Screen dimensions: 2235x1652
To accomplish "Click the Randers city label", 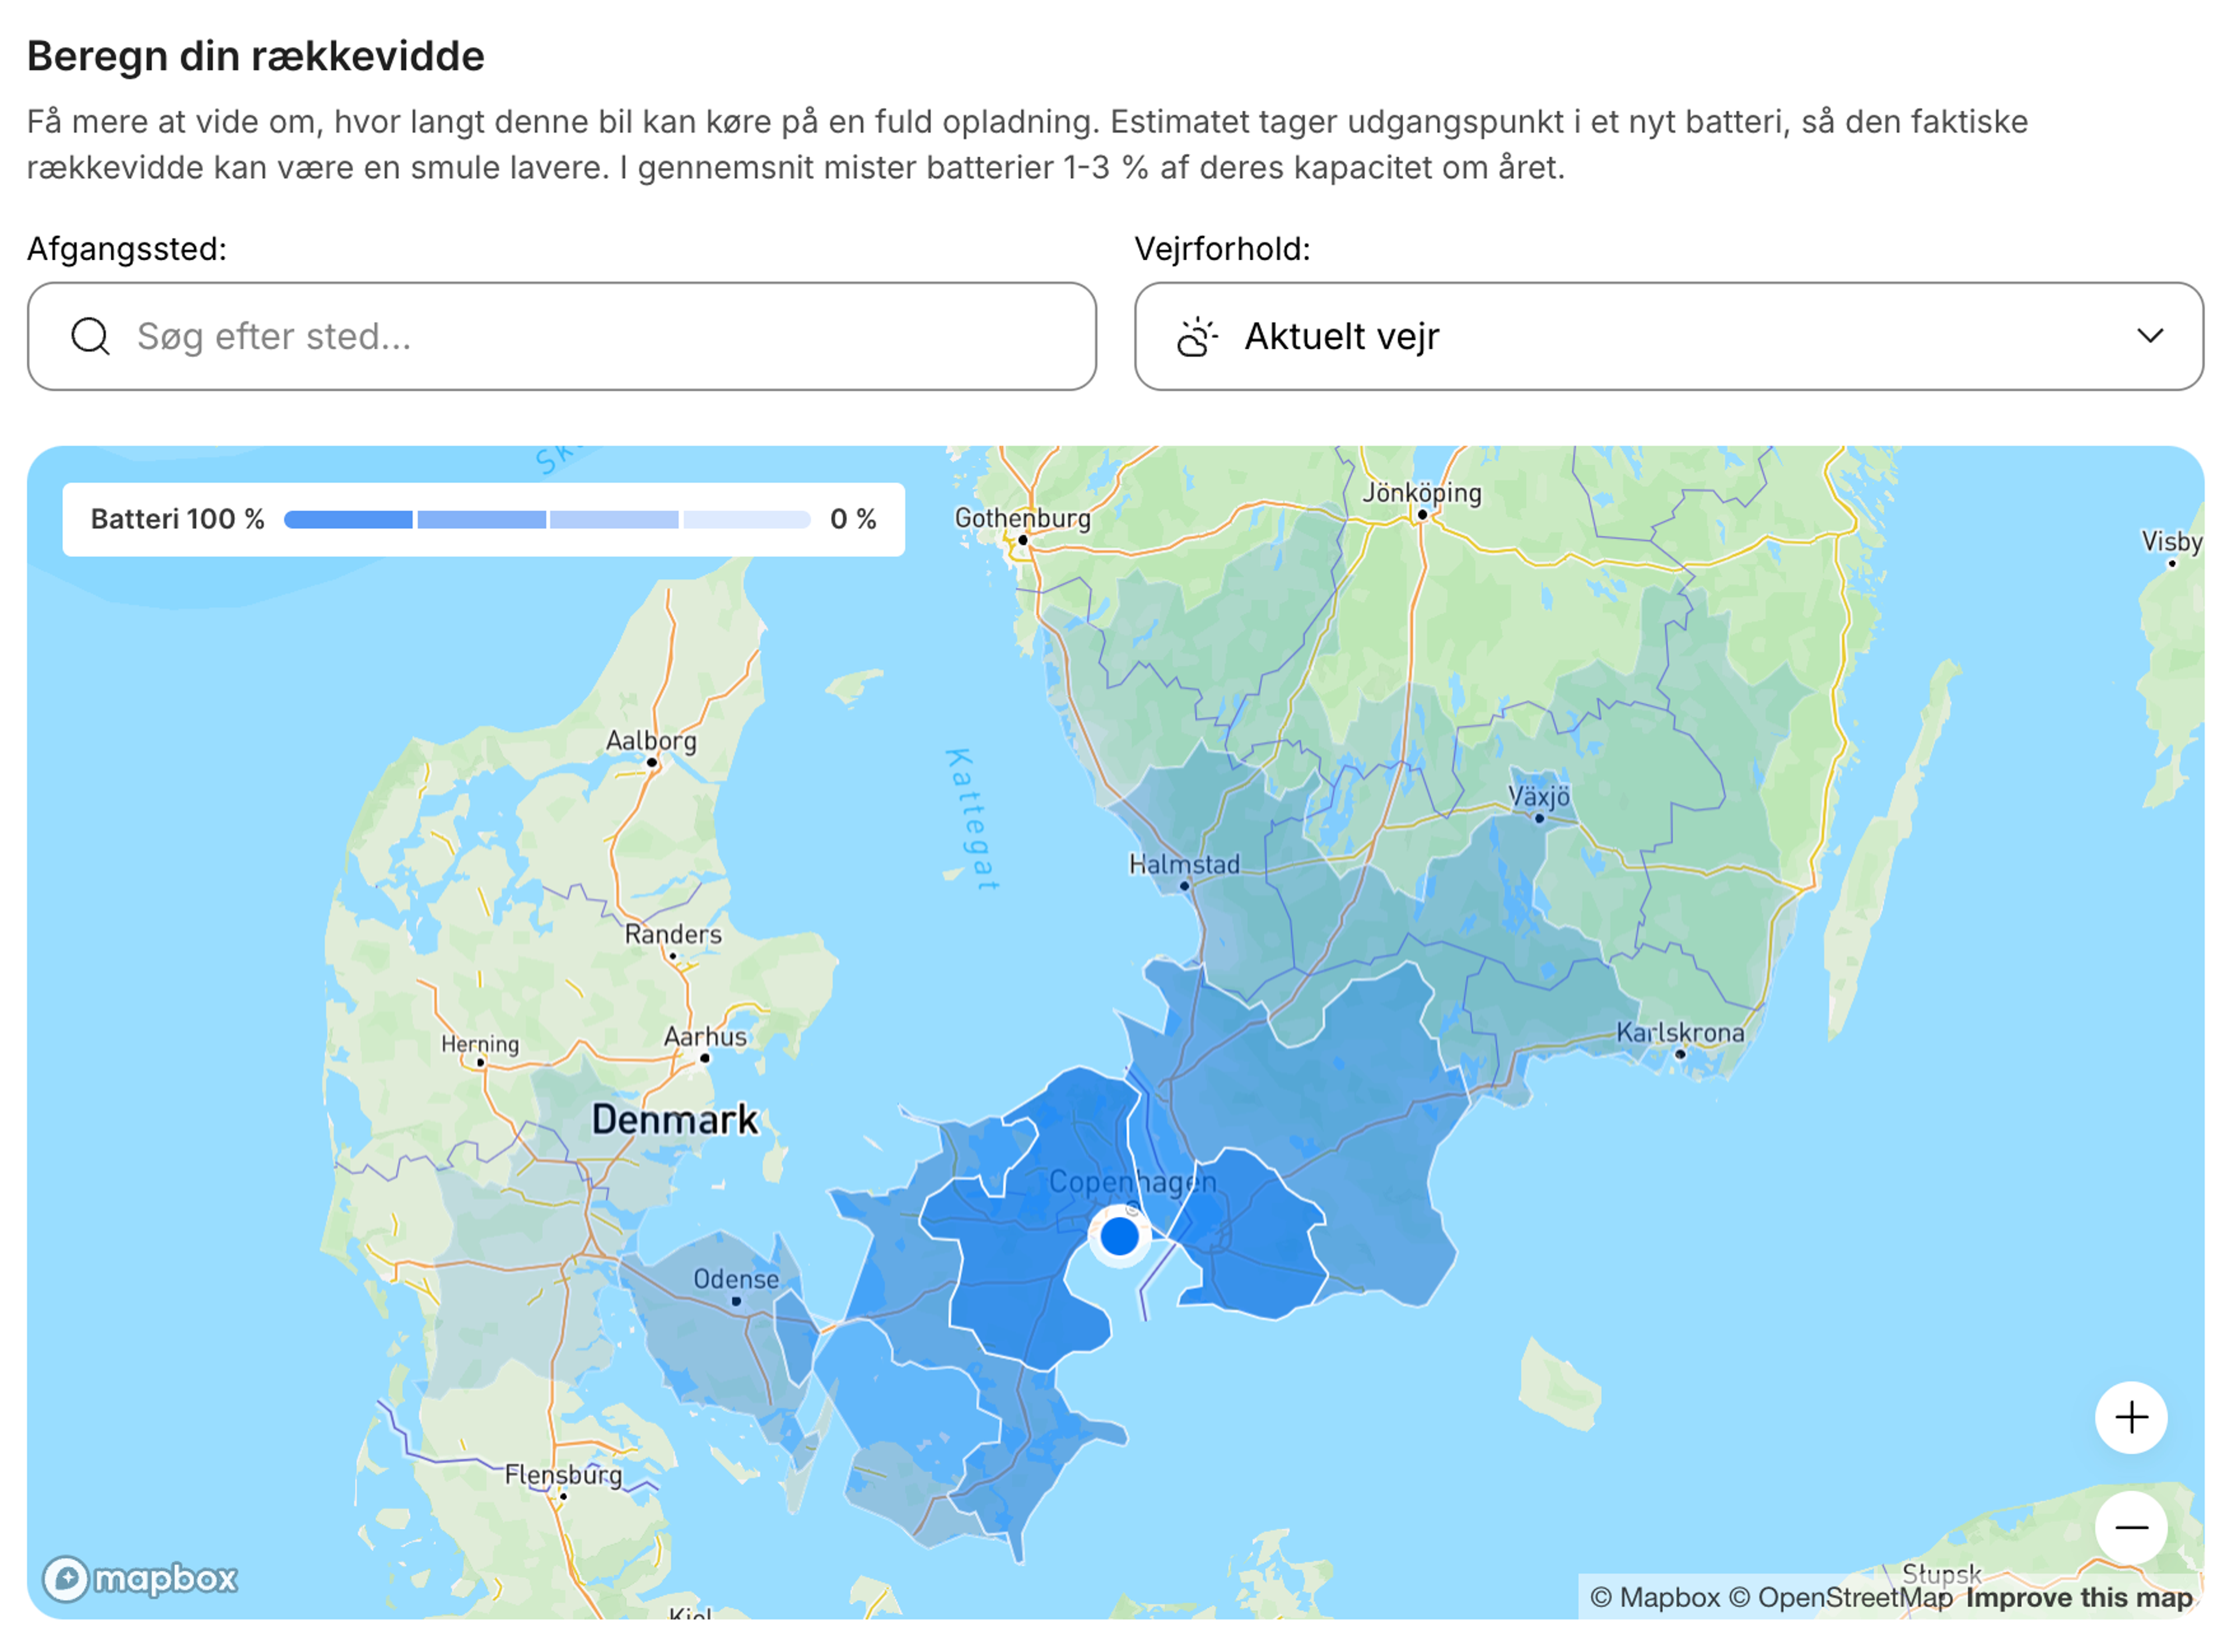I will pos(673,935).
